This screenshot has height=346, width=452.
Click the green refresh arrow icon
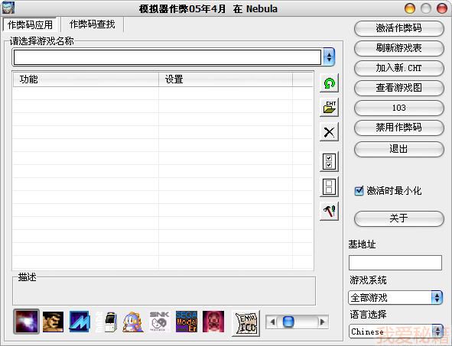(x=329, y=83)
